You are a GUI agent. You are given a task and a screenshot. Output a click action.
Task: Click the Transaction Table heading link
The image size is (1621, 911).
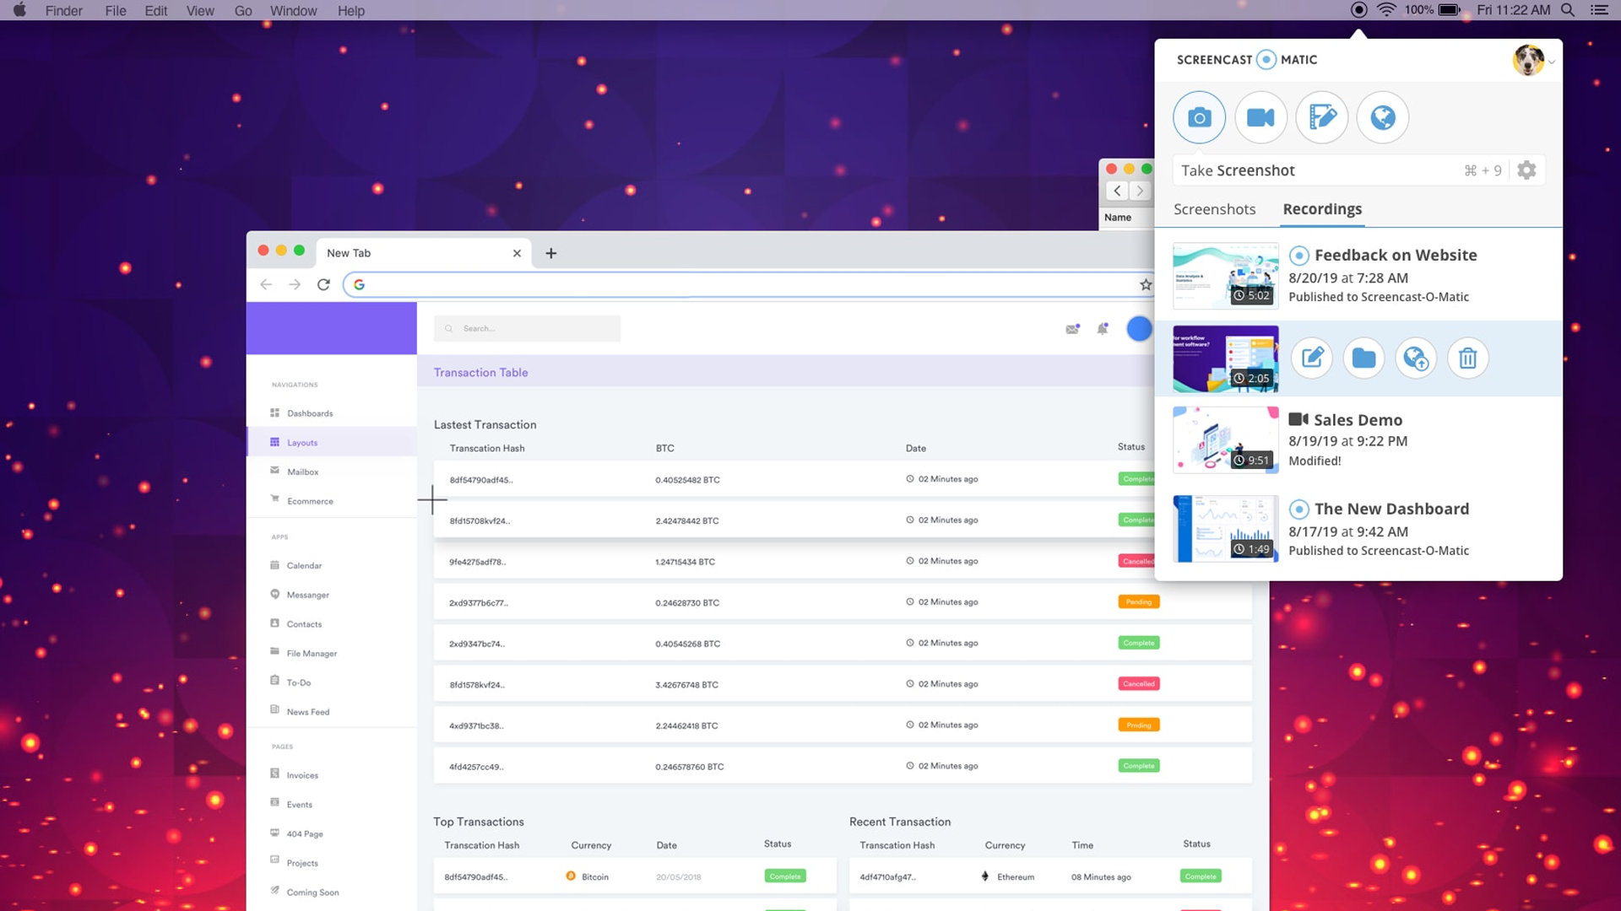480,372
